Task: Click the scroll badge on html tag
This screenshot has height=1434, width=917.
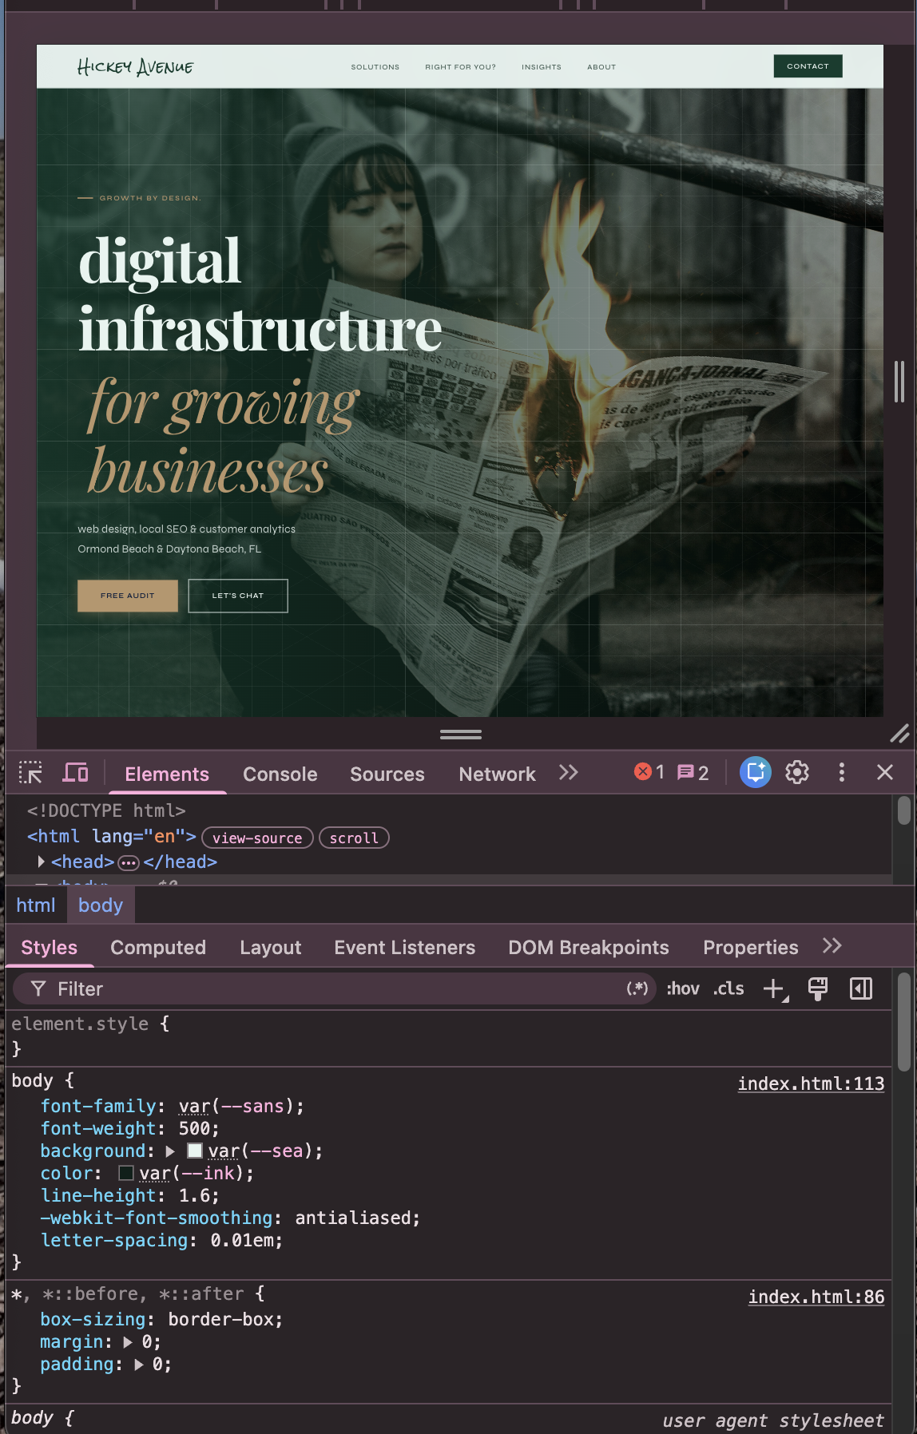Action: 354,838
